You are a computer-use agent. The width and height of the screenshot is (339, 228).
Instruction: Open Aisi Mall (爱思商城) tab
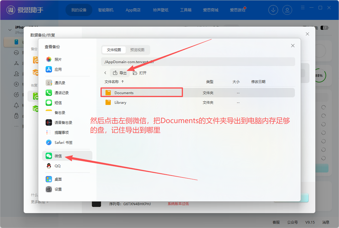tap(211, 10)
